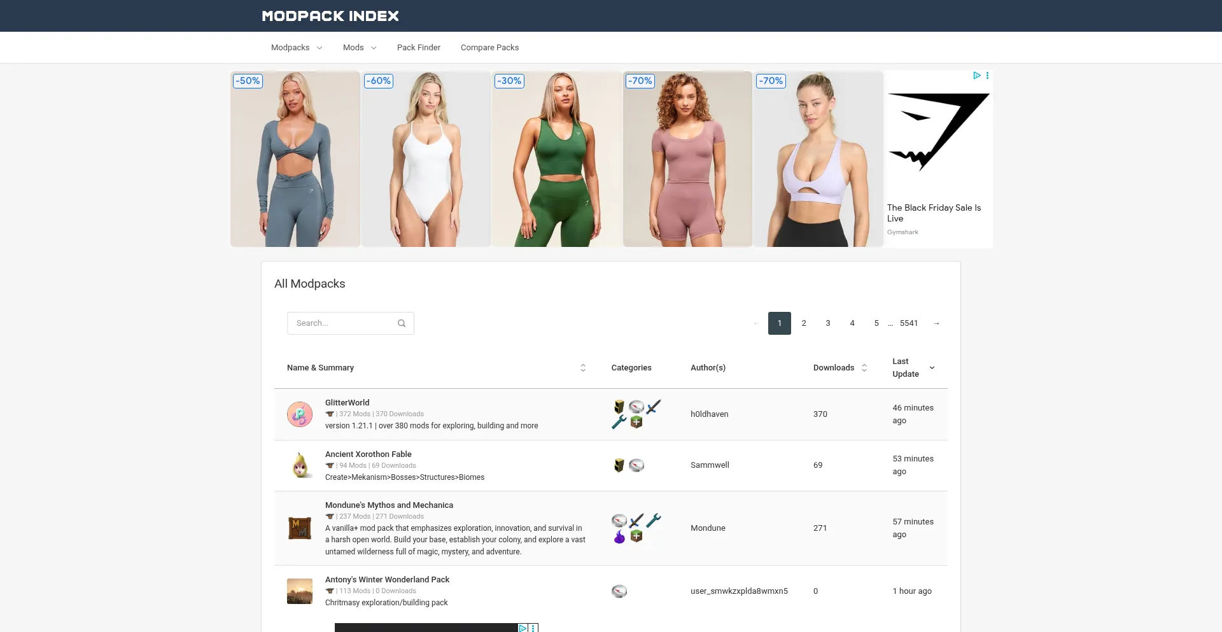Expand the Mods dropdown menu
1222x632 pixels.
[360, 48]
